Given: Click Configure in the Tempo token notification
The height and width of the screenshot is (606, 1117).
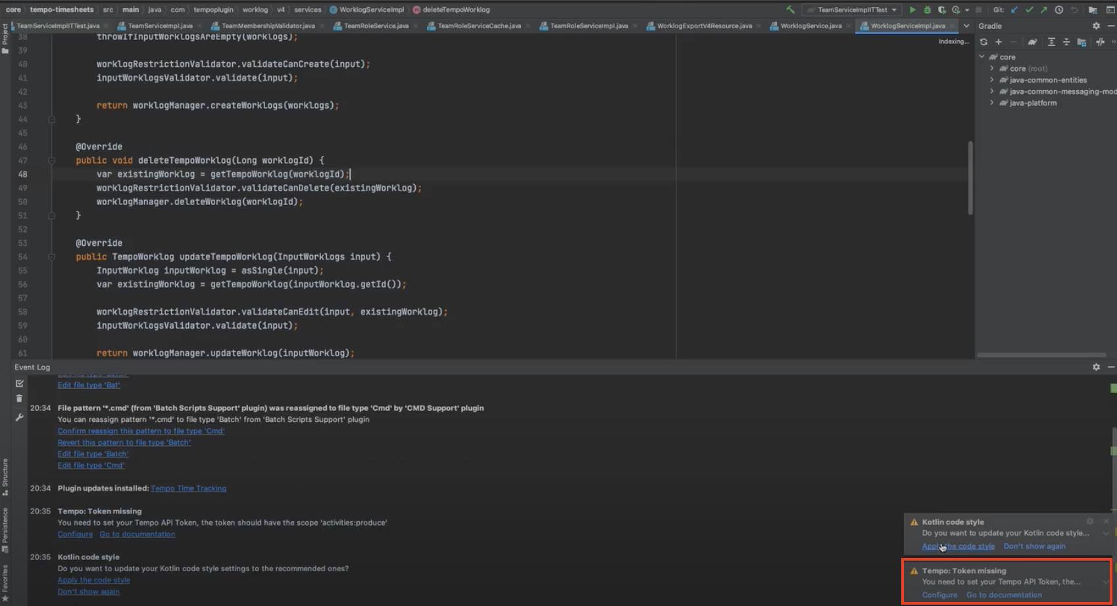Looking at the screenshot, I should (x=939, y=595).
